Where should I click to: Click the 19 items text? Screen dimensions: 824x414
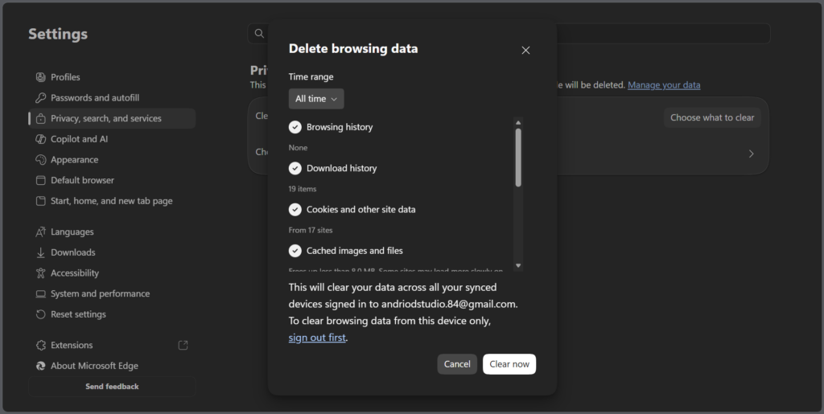click(x=303, y=189)
